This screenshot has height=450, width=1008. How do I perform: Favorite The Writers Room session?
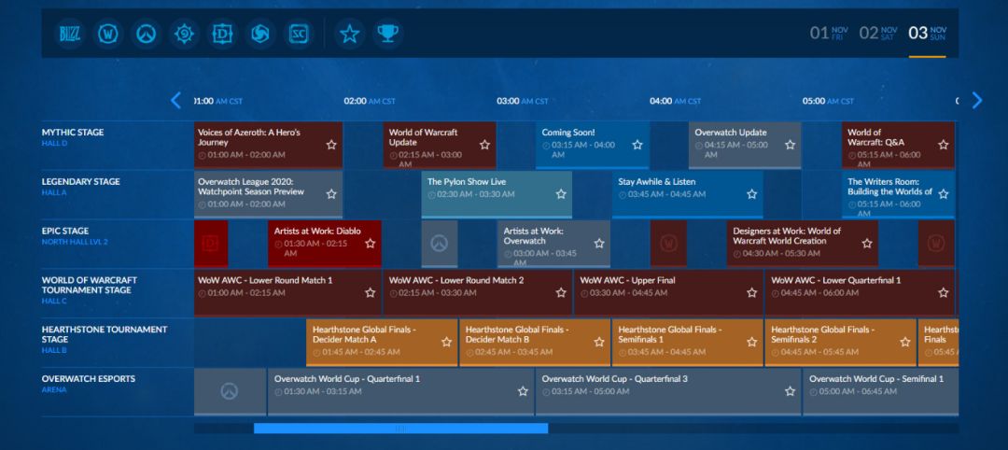pos(943,194)
